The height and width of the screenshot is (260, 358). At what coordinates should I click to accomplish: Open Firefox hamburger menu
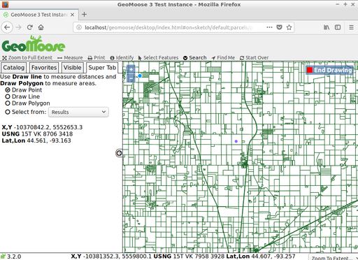tap(351, 27)
